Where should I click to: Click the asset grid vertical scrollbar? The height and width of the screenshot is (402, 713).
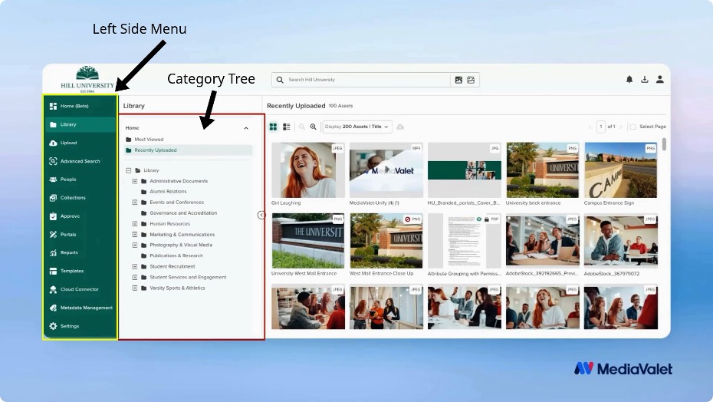click(x=665, y=144)
